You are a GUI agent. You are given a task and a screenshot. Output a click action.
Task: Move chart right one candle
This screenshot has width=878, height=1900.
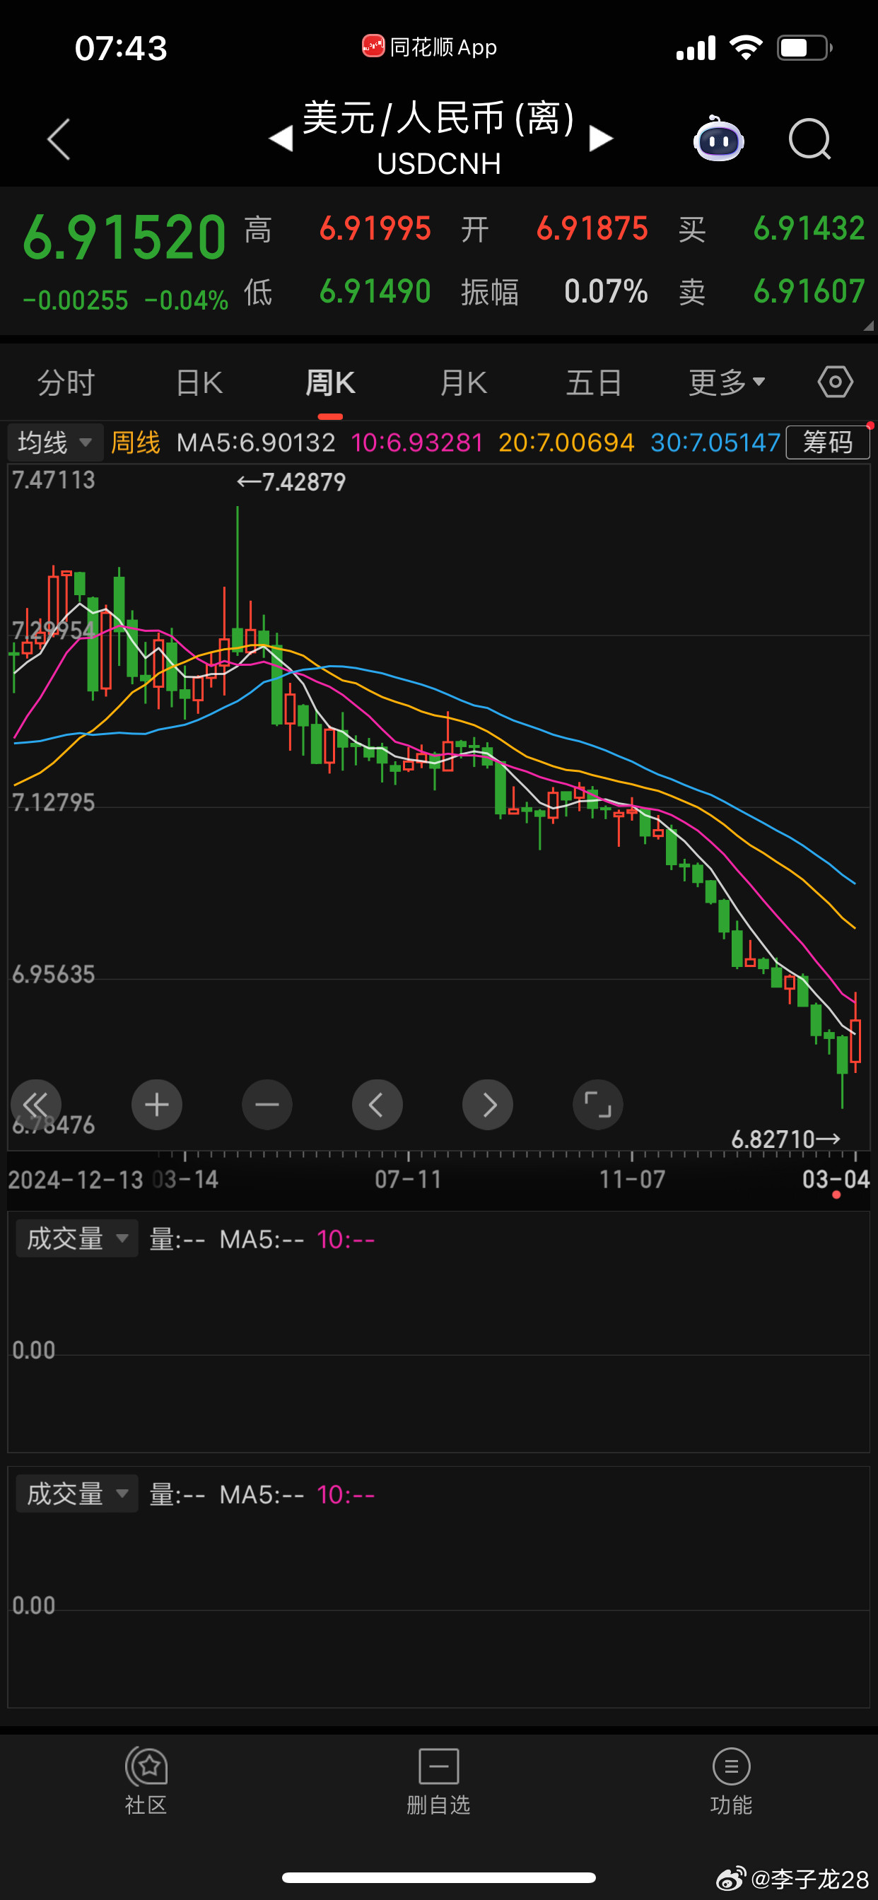pyautogui.click(x=488, y=1104)
